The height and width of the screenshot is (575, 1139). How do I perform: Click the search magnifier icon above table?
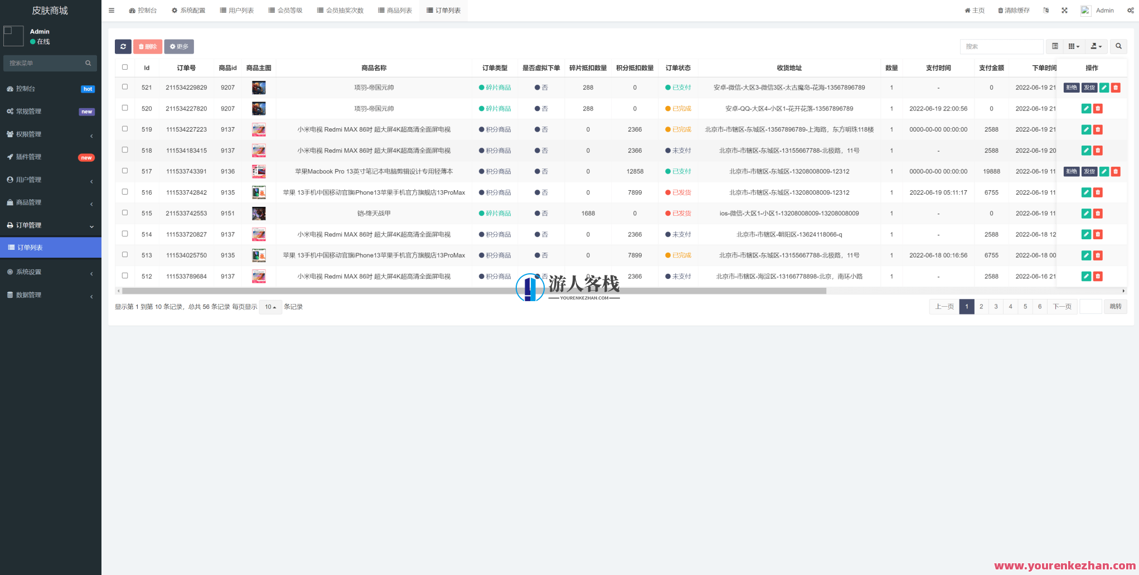click(x=1119, y=46)
